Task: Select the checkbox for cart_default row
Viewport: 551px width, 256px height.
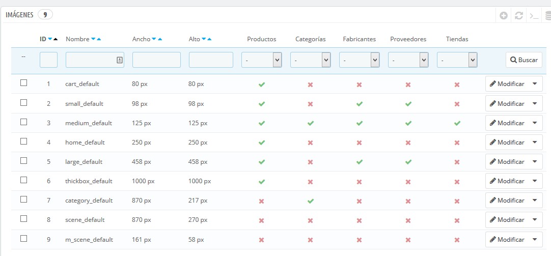Action: point(23,83)
